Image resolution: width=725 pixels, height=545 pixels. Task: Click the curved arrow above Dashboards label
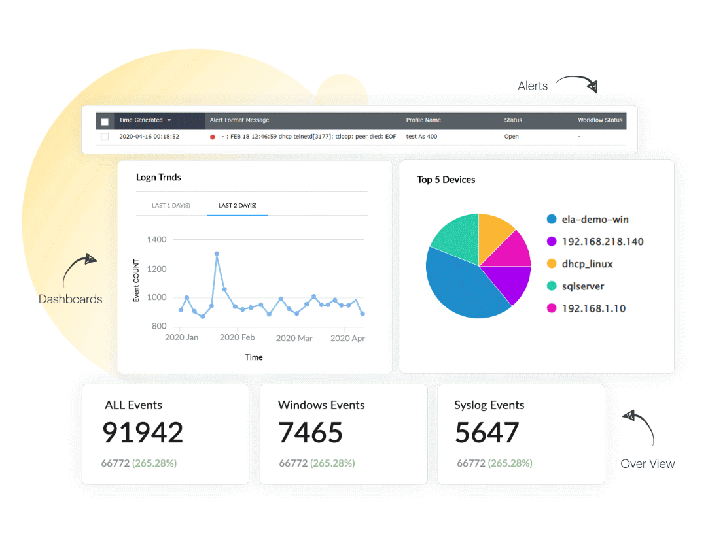[x=79, y=269]
